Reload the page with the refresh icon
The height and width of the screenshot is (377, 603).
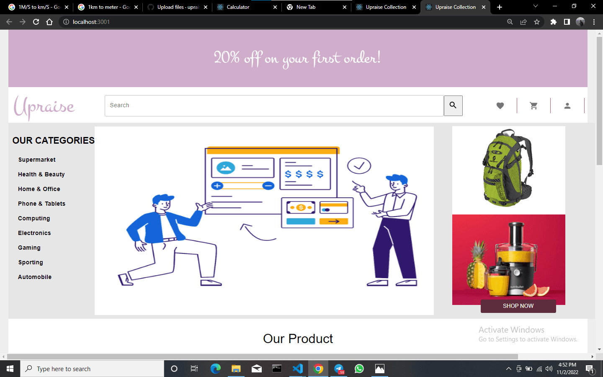(x=36, y=21)
